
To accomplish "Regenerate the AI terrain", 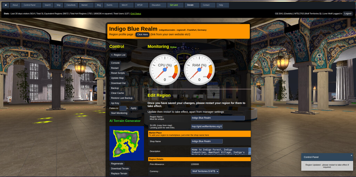I will click(117, 163).
